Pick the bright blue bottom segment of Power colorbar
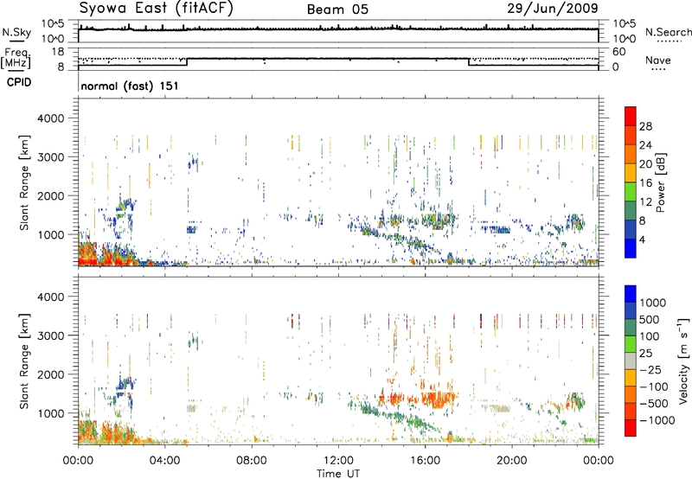 click(631, 248)
